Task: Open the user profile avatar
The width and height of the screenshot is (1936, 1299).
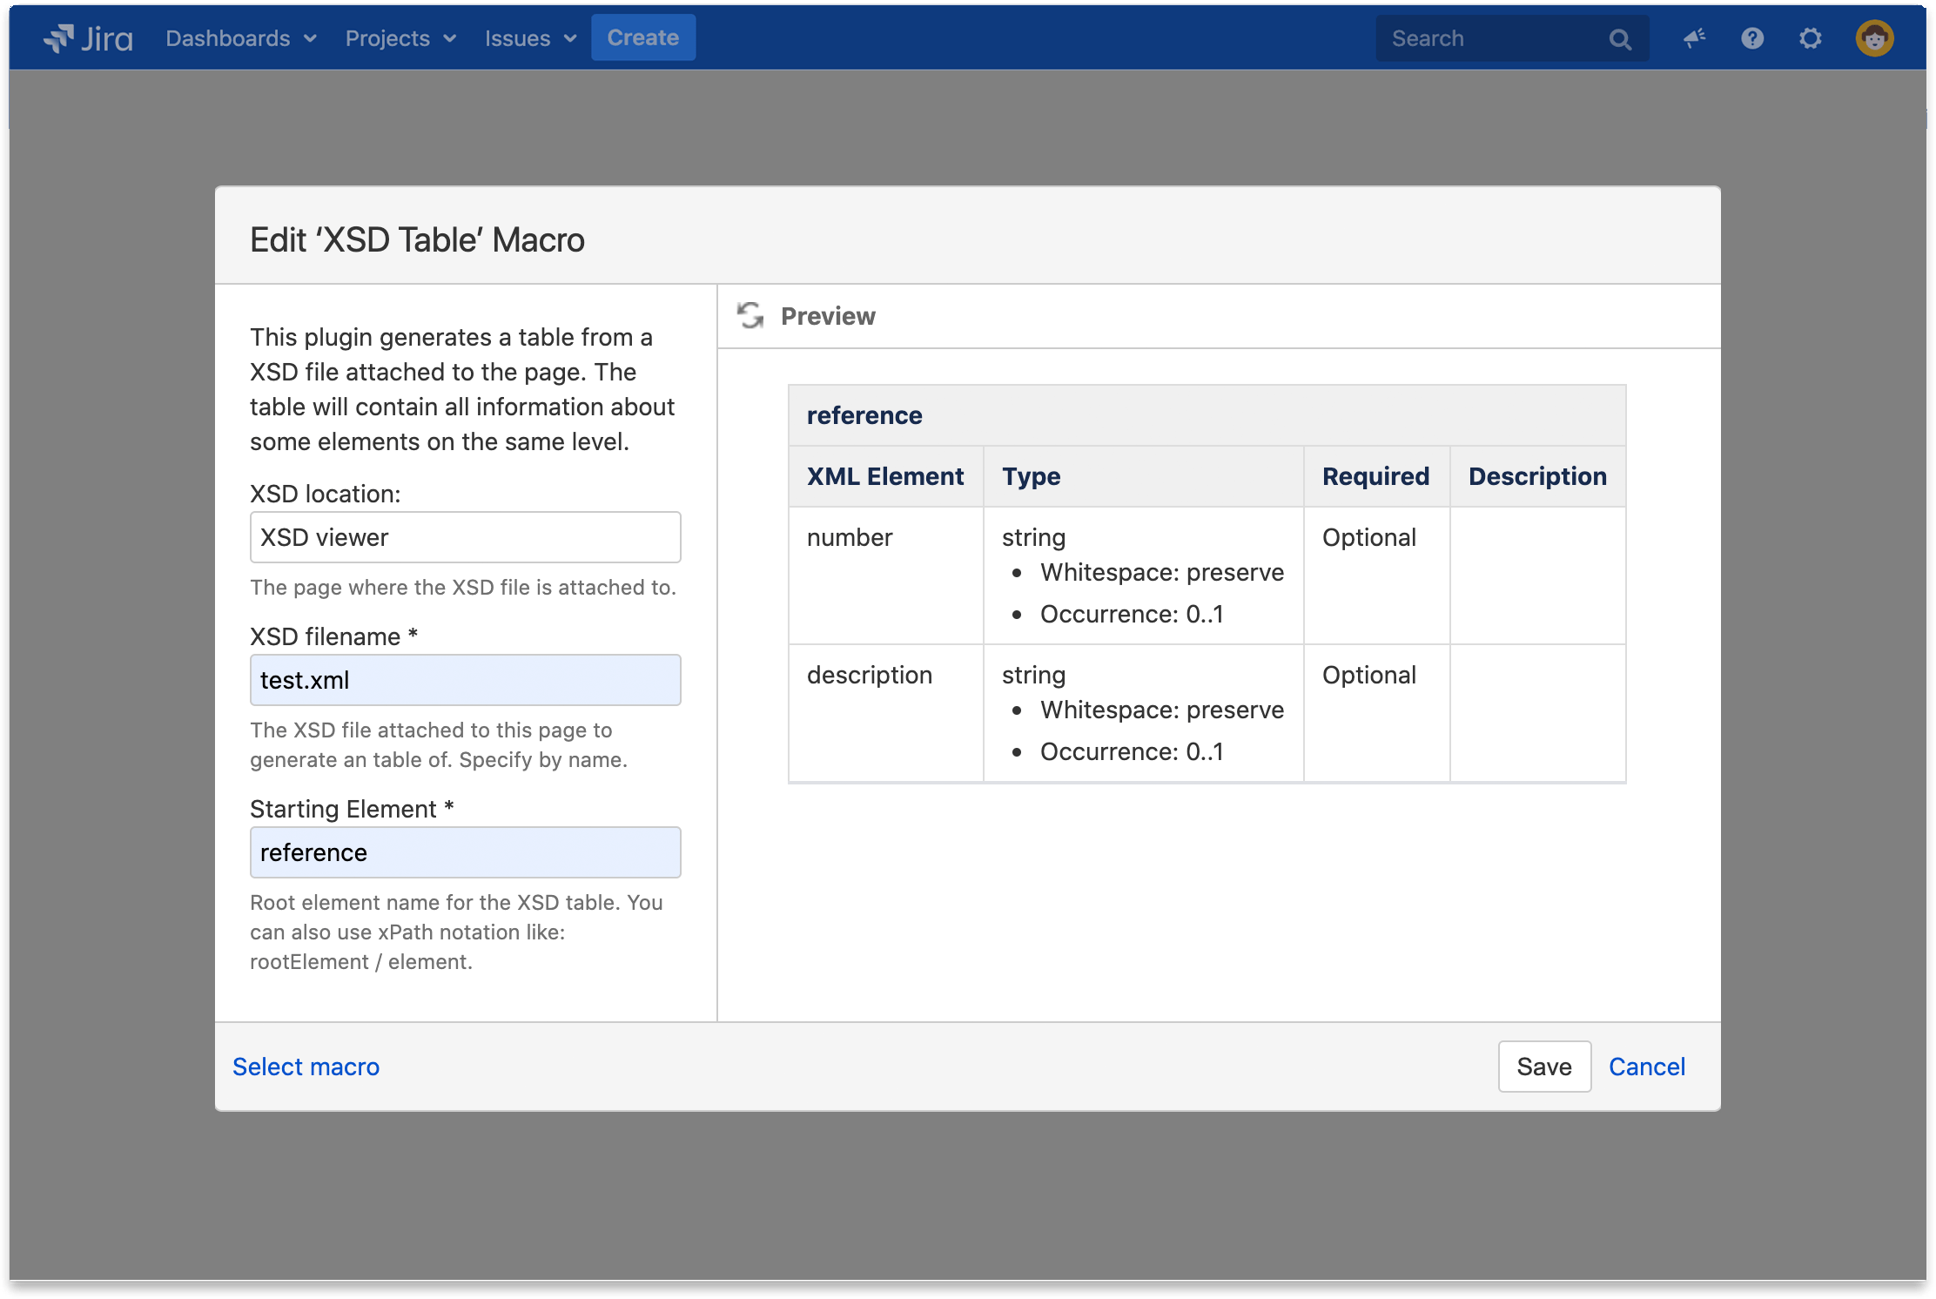Action: pos(1874,38)
